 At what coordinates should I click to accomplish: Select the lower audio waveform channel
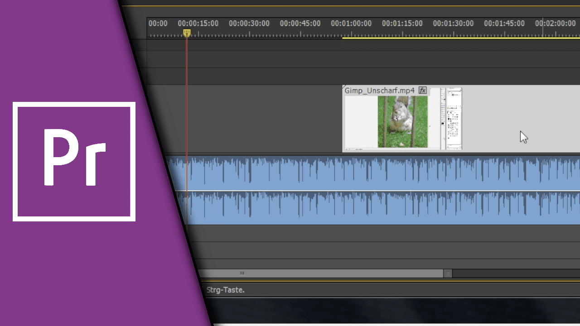click(378, 208)
